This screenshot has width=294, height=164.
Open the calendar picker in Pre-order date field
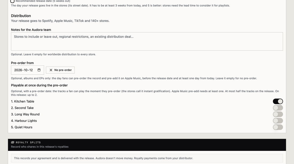(39, 70)
